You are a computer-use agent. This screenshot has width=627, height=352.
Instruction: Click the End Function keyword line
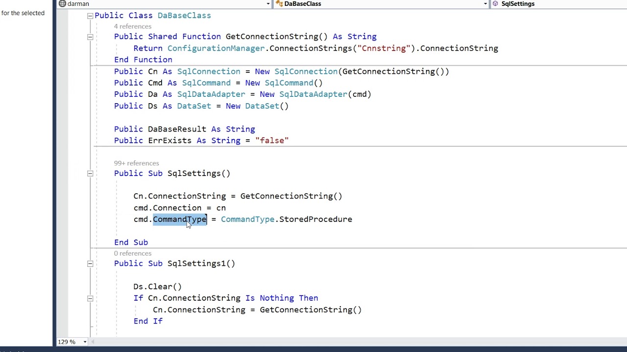click(143, 60)
